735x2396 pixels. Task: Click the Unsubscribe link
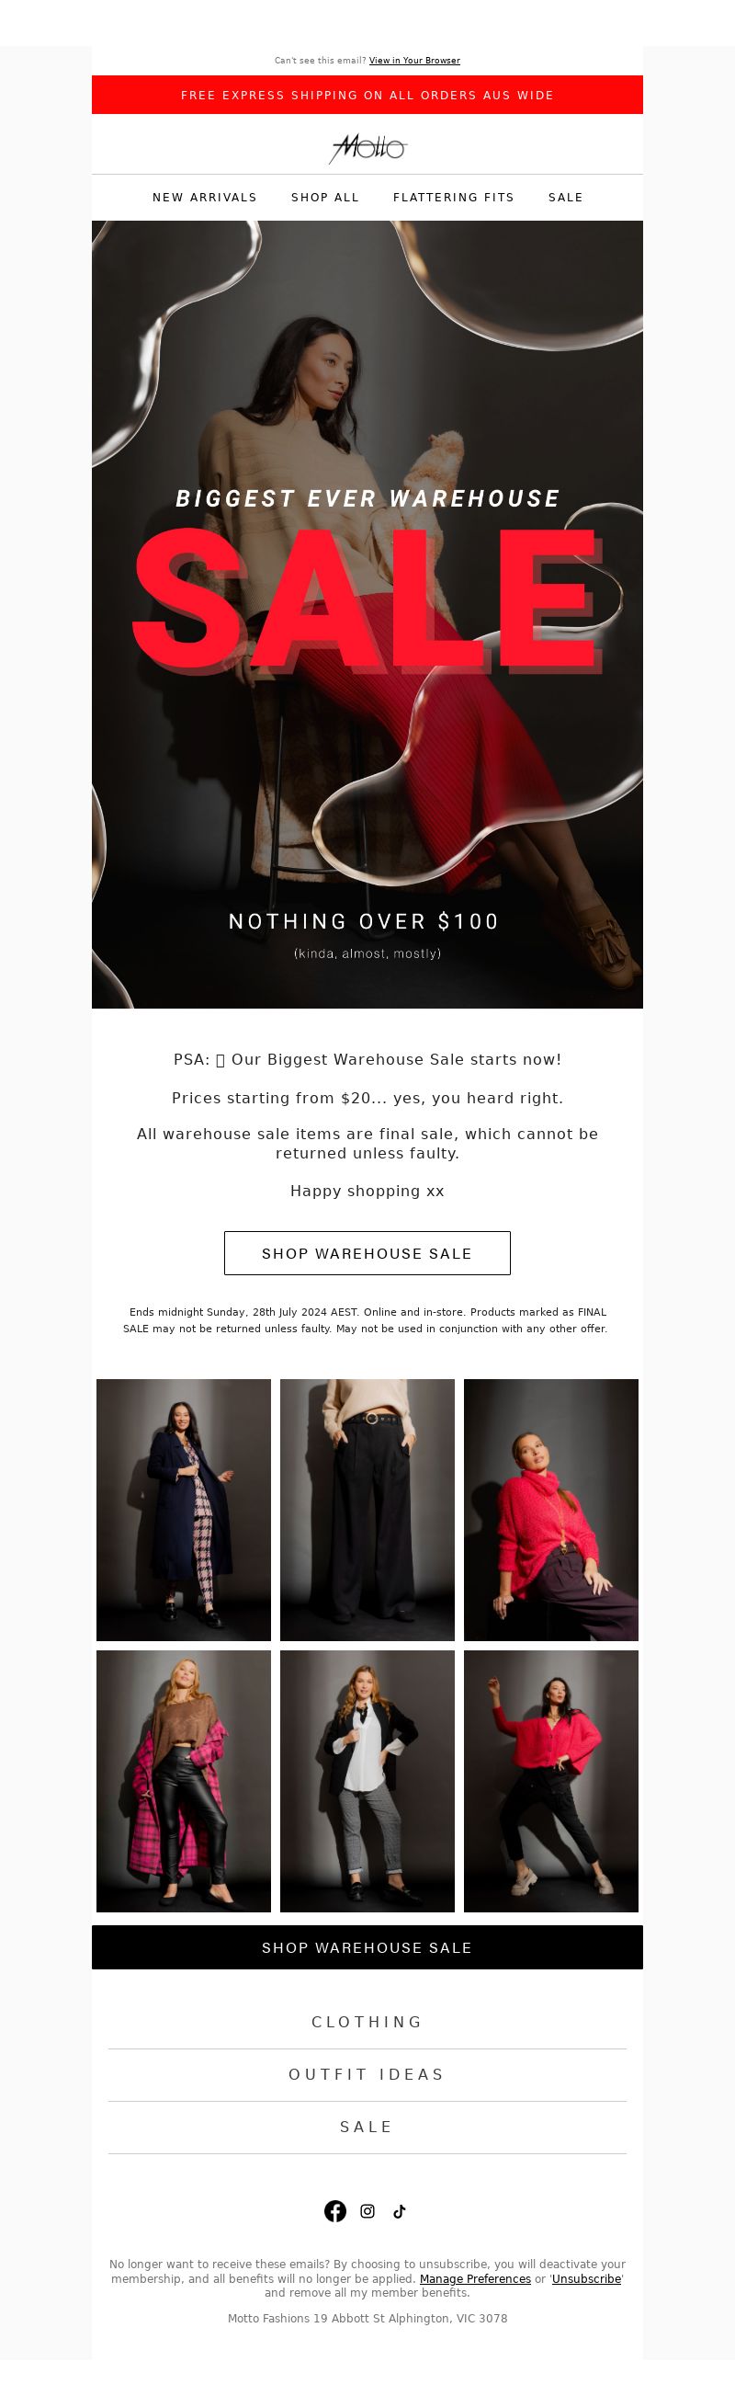586,2279
